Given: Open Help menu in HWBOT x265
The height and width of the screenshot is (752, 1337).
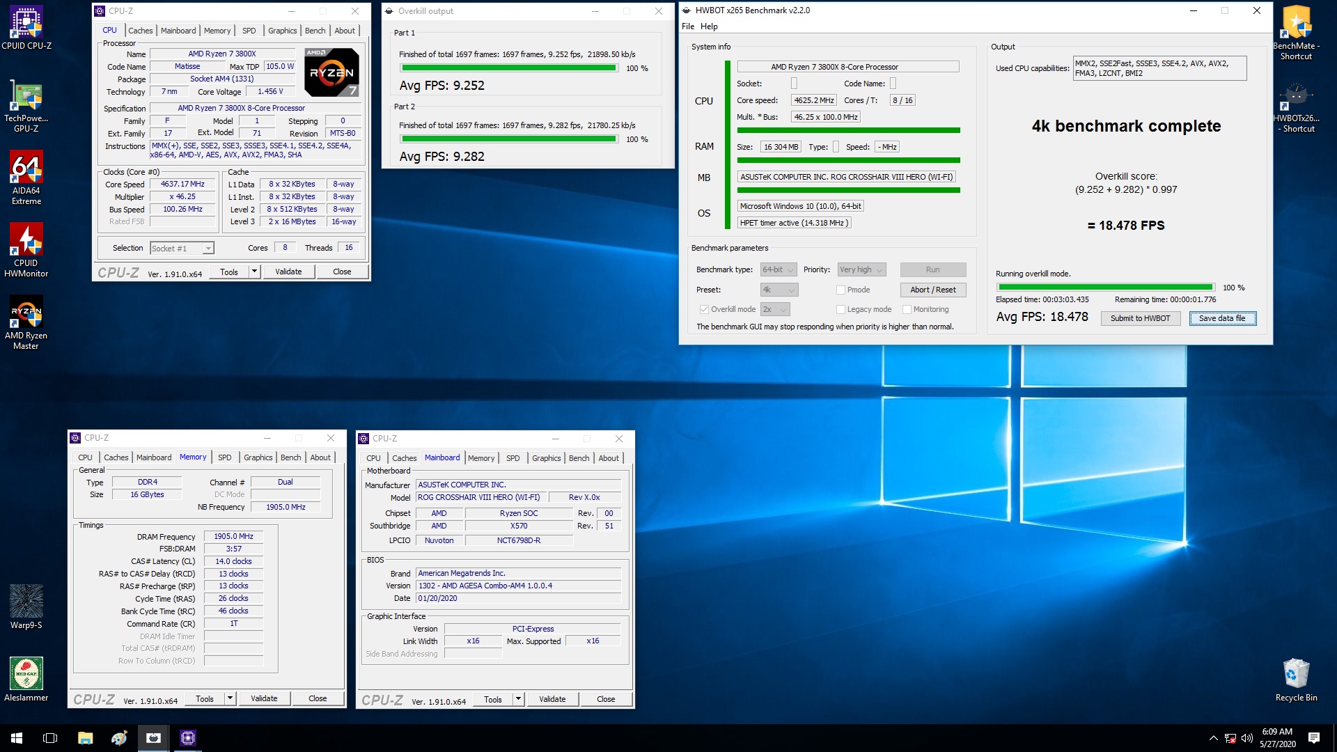Looking at the screenshot, I should click(709, 26).
